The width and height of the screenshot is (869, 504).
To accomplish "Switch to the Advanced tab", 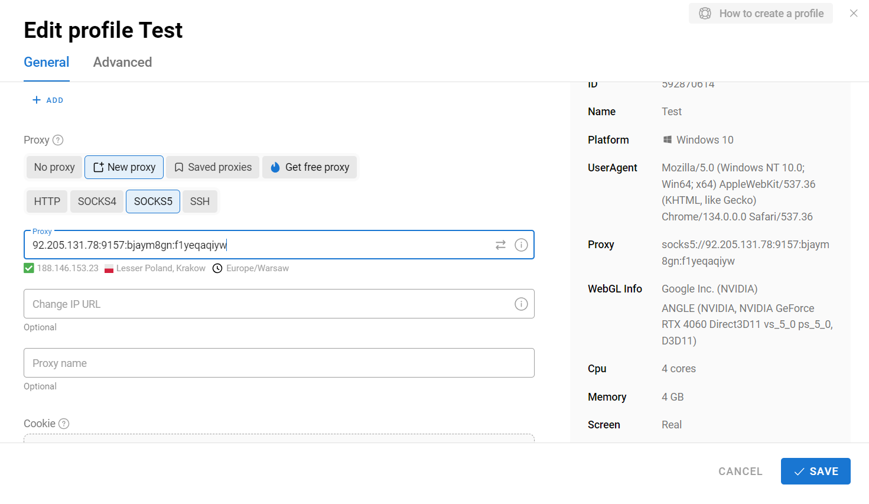I will coord(122,62).
